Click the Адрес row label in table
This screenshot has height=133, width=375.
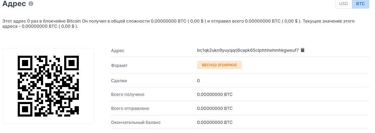coord(118,50)
